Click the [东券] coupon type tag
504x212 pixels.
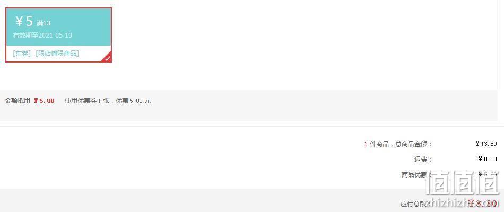(22, 54)
